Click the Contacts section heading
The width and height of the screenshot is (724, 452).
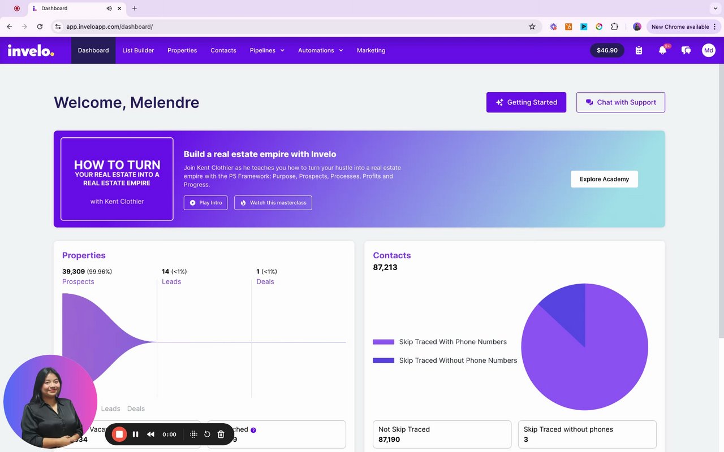pos(392,255)
